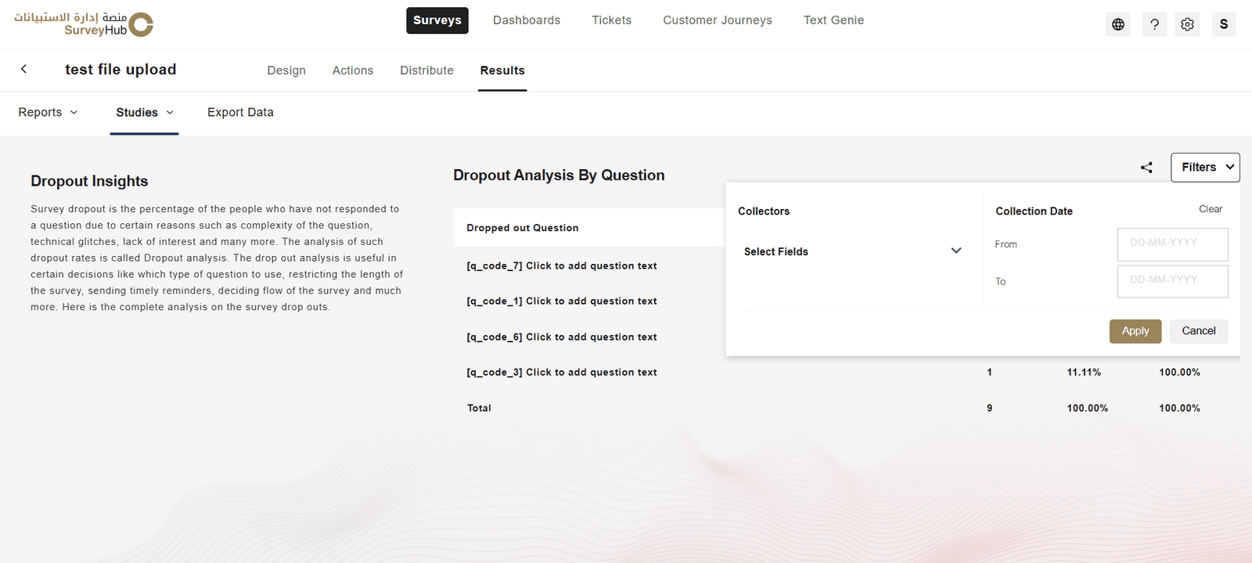Click the To date input field

1173,281
